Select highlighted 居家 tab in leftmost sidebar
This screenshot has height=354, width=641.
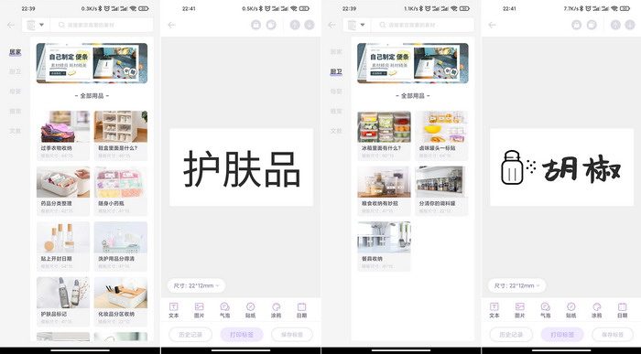coord(16,52)
